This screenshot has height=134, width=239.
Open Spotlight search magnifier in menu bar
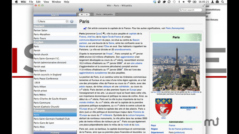click(x=223, y=2)
